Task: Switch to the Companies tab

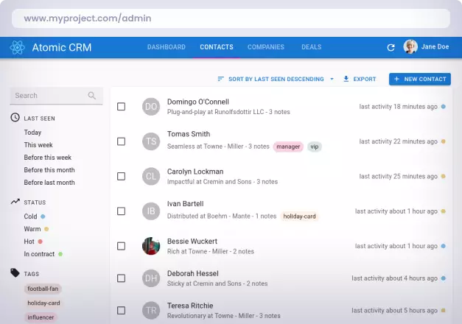Action: pyautogui.click(x=265, y=47)
